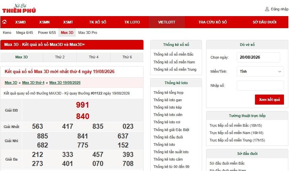This screenshot has height=171, width=289.
Task: Open the Xổ Số Thiên Phú logo
Action: click(x=19, y=8)
